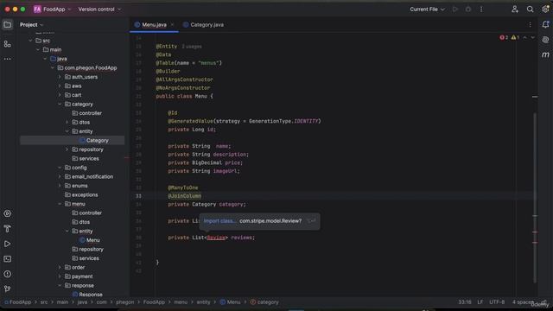Go to the next highlighted error arrow
553x311 pixels.
(x=532, y=37)
